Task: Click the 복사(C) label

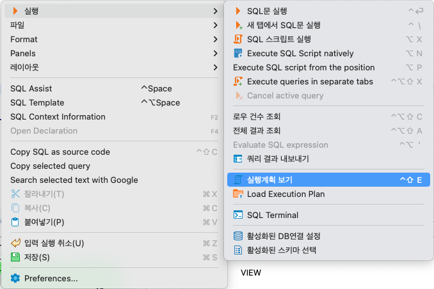Action: pyautogui.click(x=37, y=208)
